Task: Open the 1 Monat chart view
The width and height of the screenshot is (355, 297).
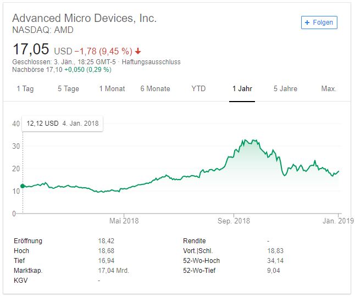Action: (112, 88)
